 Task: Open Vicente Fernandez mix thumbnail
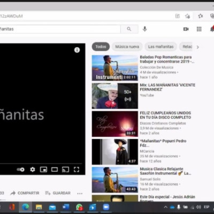(x=115, y=96)
